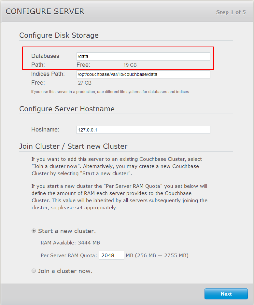The width and height of the screenshot is (254, 305).
Task: Click the production file systems hint text
Action: (x=110, y=91)
